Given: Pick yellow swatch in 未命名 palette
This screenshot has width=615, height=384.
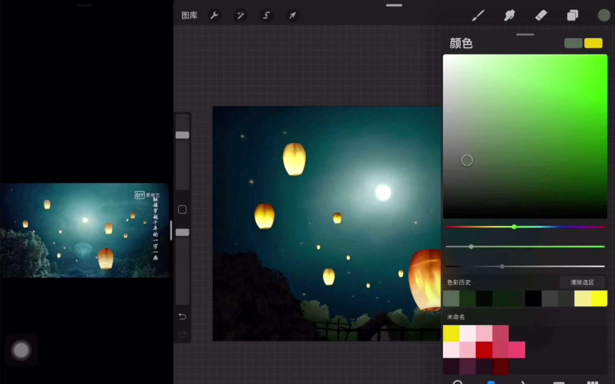Looking at the screenshot, I should tap(451, 333).
